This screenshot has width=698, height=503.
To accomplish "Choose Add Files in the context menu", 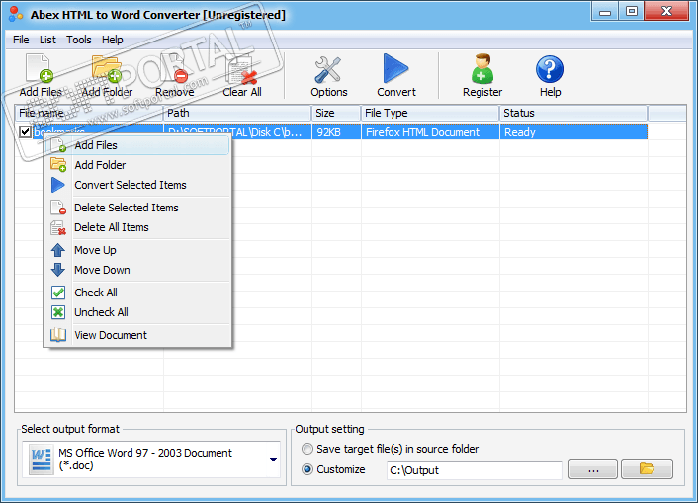I will point(138,145).
